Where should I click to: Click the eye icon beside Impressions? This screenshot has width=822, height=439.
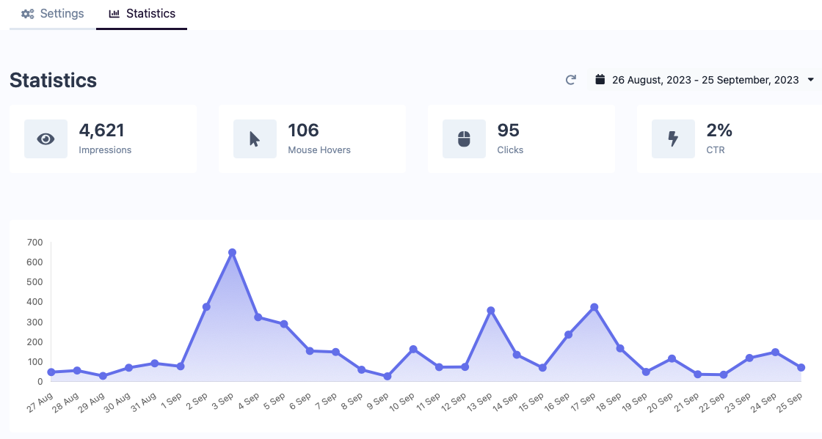45,139
